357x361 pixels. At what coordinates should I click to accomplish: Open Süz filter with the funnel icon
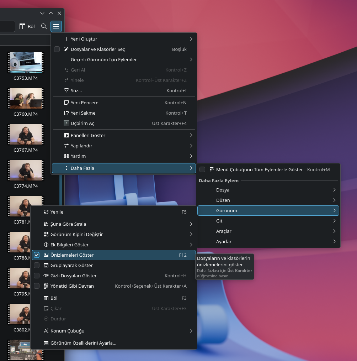(124, 90)
